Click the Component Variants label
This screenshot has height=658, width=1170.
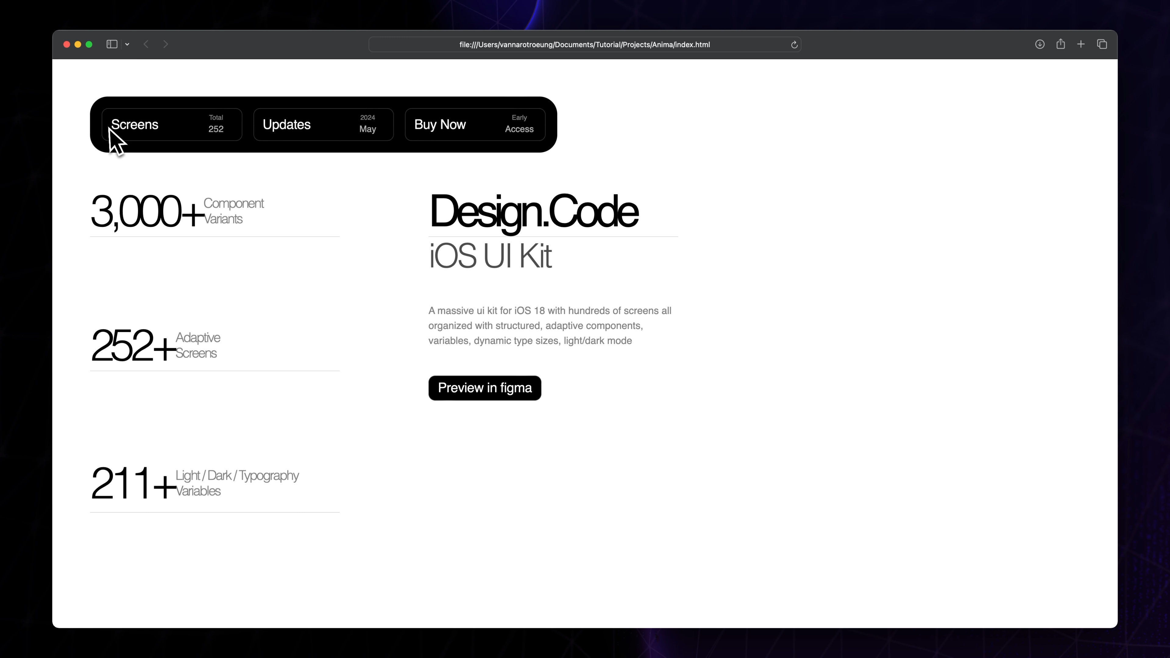click(x=233, y=211)
